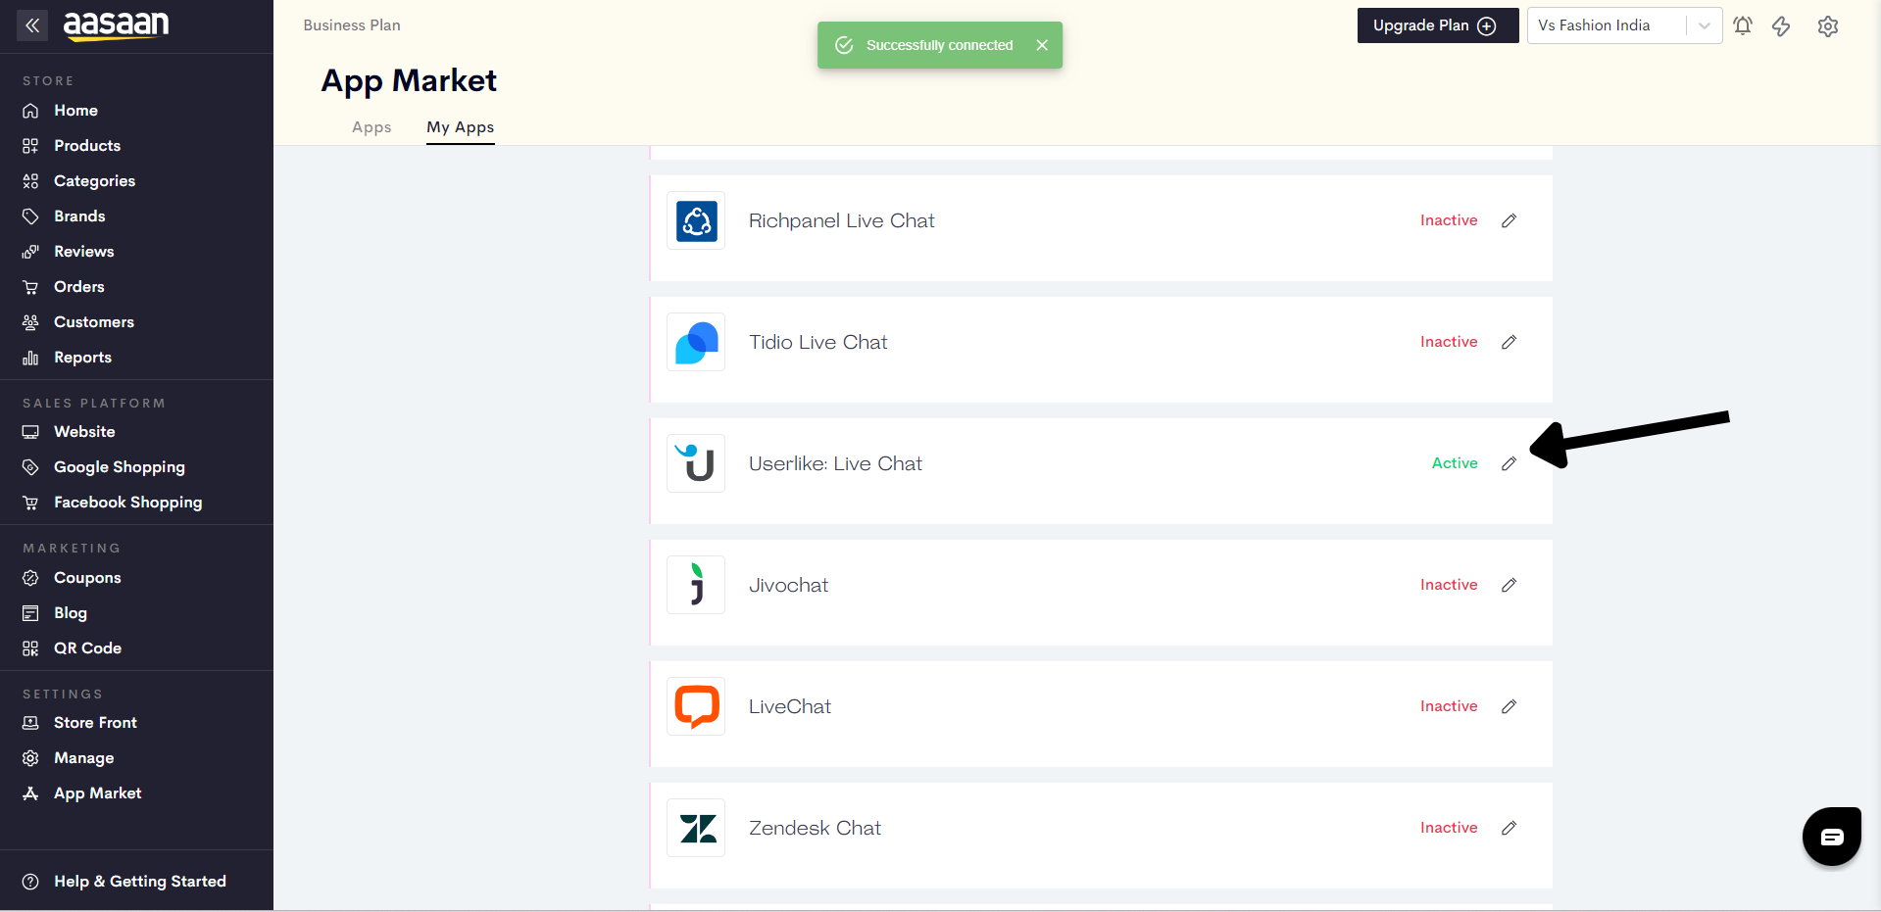
Task: Click the LiveChat app logo
Action: [x=696, y=706]
